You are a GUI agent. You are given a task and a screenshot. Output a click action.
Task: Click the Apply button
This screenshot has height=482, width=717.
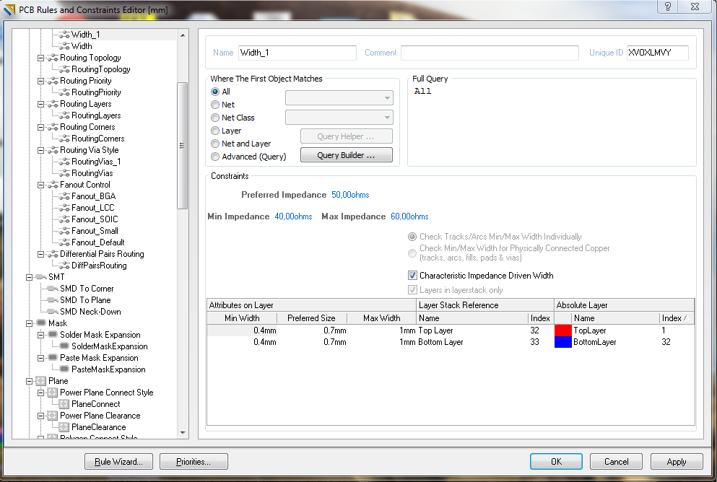(677, 462)
